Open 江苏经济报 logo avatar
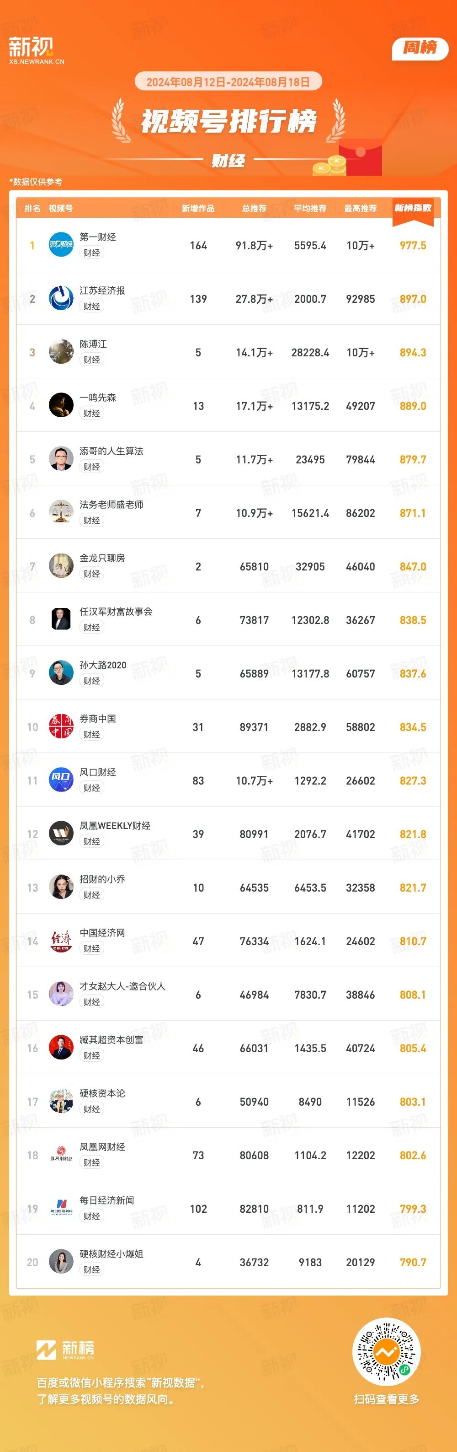This screenshot has width=457, height=1452. [61, 298]
